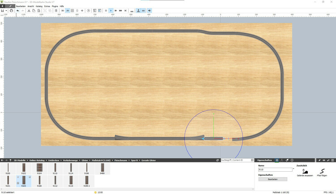The height and width of the screenshot is (194, 336).
Task: Open the save dropdown arrow
Action: click(x=7, y=10)
